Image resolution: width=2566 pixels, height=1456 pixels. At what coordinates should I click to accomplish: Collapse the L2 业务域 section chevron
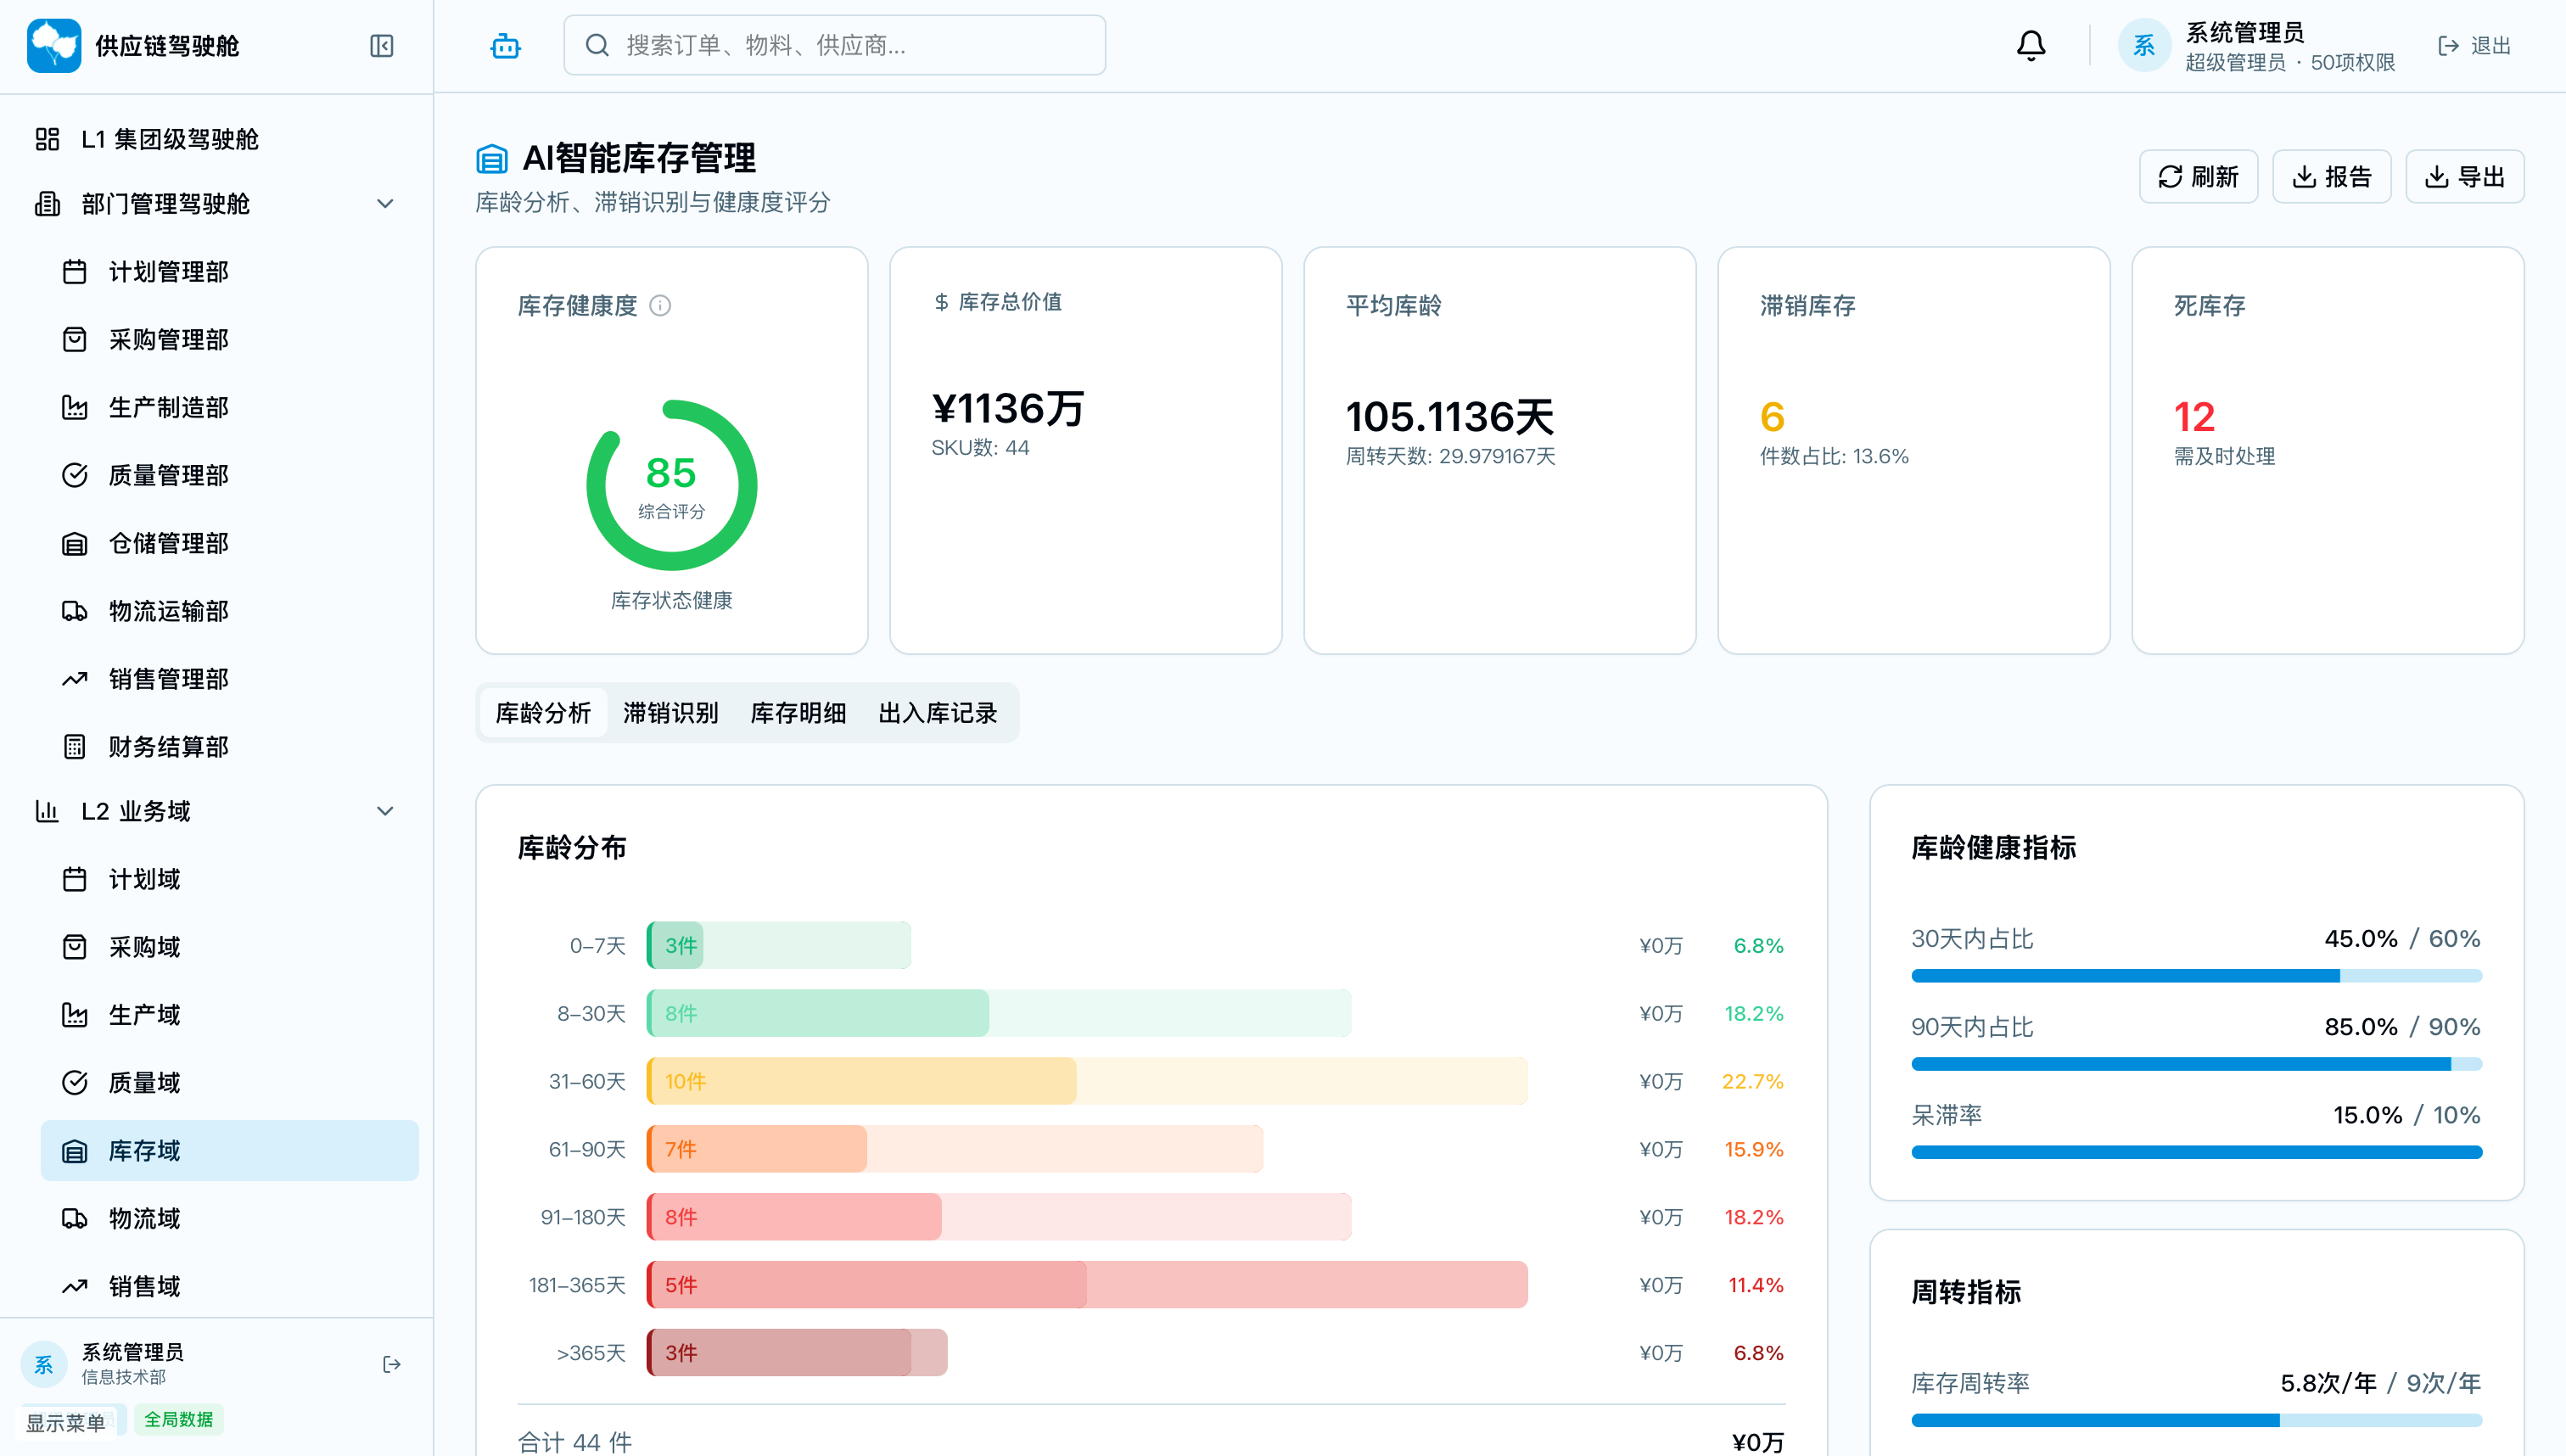point(385,812)
